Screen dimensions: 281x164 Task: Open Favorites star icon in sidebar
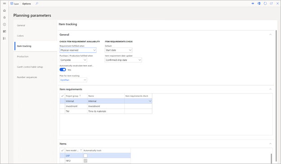tap(4, 18)
